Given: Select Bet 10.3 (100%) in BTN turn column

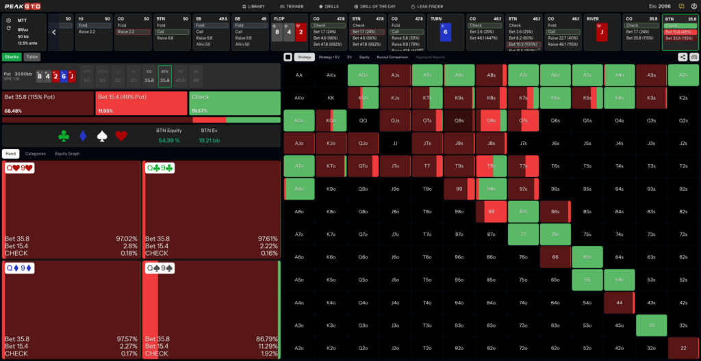Looking at the screenshot, I should pyautogui.click(x=524, y=44).
